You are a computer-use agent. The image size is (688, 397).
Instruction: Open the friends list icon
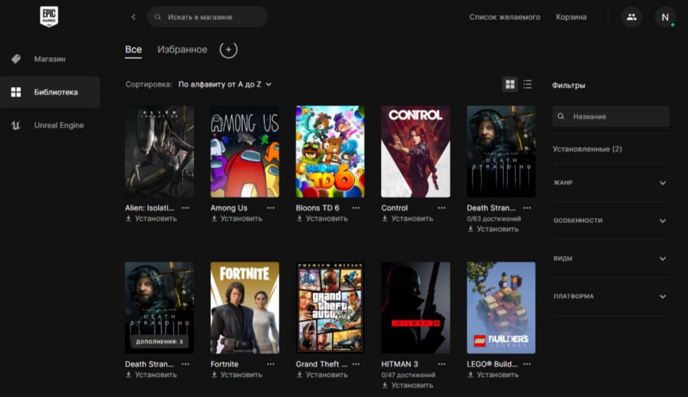pyautogui.click(x=631, y=17)
